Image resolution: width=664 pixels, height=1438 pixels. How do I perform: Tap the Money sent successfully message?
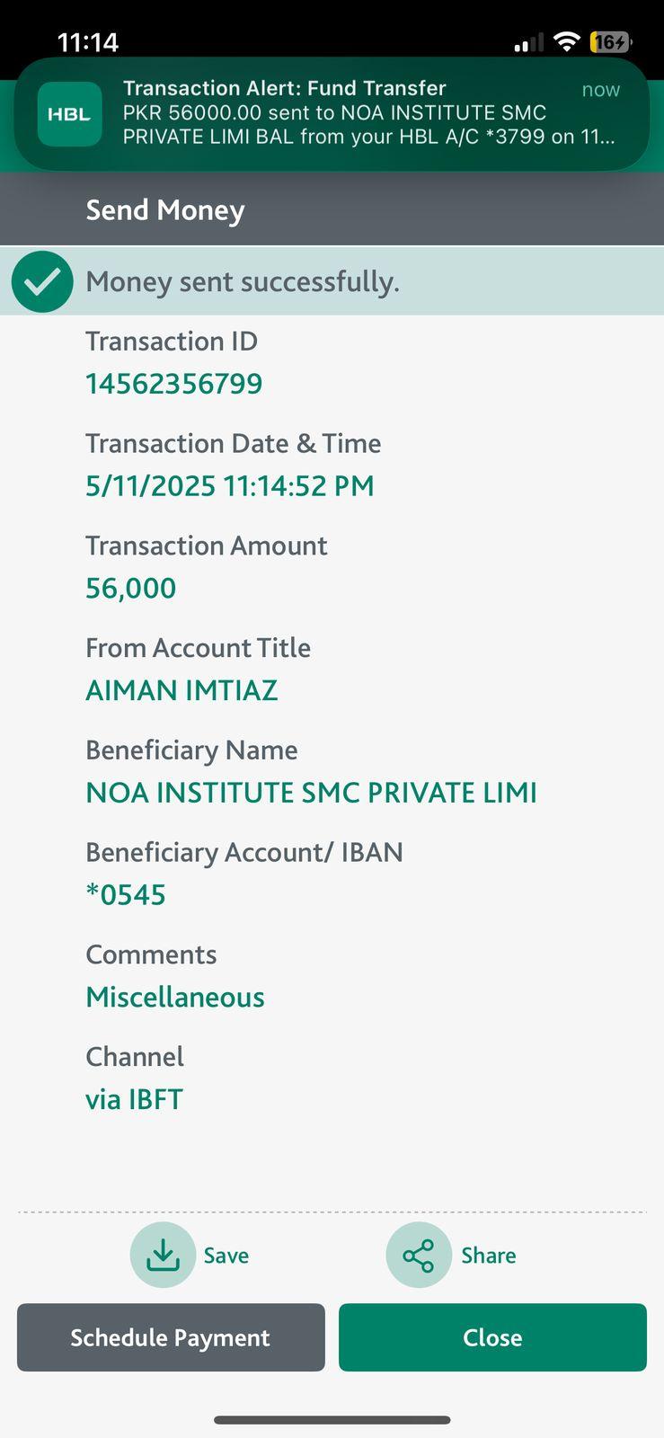tap(243, 282)
